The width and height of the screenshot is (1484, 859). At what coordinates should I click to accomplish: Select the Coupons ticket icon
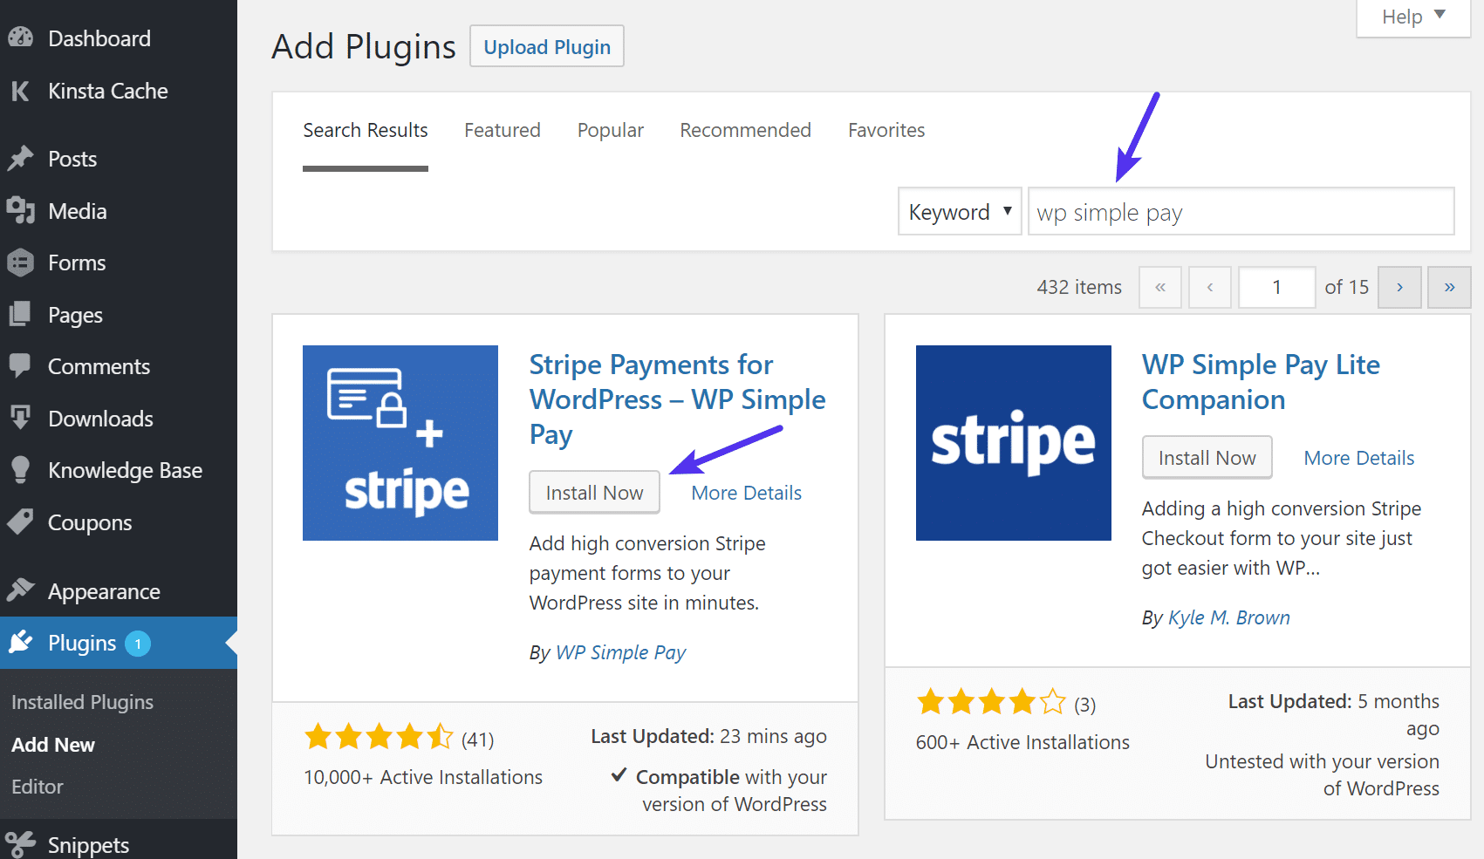pos(21,522)
